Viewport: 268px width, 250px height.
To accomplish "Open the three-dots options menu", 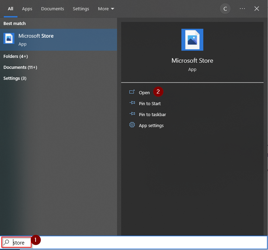I will tap(242, 9).
